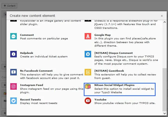Click 'Show youtube videos from your TYPO3 site.' text
Viewport: 168px width, 117px height.
125,103
